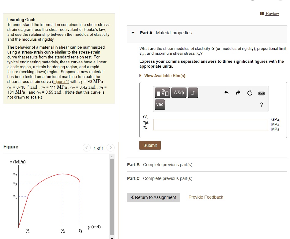Reset the answer with the circular arrow icon

[250, 93]
